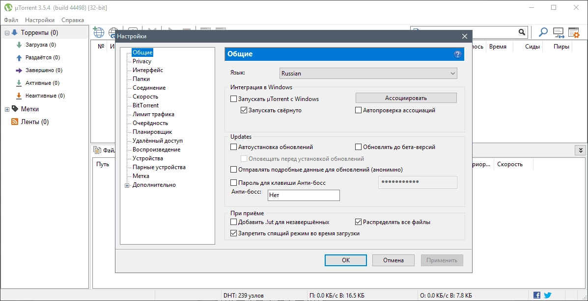Uncheck Запускать свёрнуто checkbox
588x301 pixels.
point(244,110)
